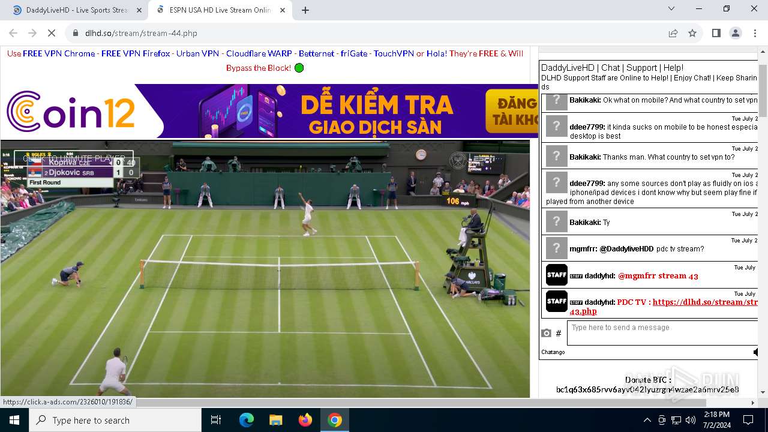Visit the Betternet link
The image size is (768, 432).
point(316,53)
